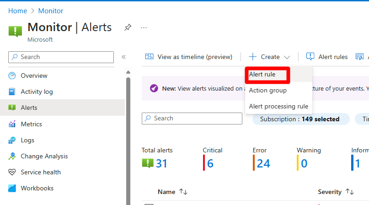369x205 pixels.
Task: Go to Home breadcrumb link
Action: 17,11
